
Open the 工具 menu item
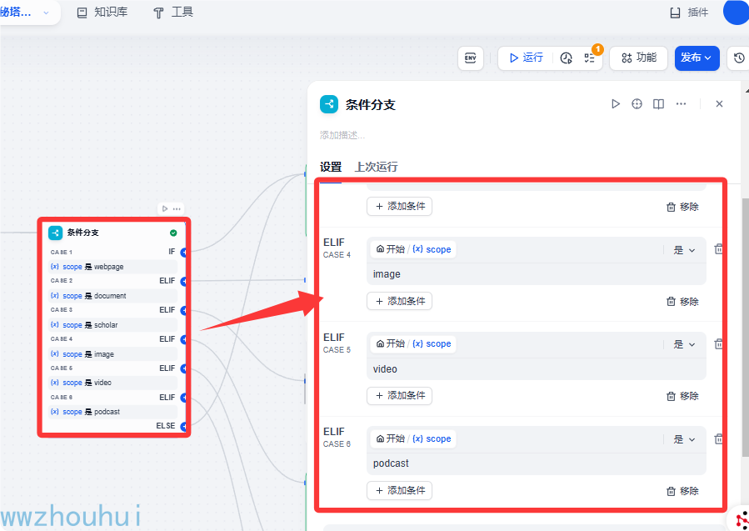click(x=172, y=13)
